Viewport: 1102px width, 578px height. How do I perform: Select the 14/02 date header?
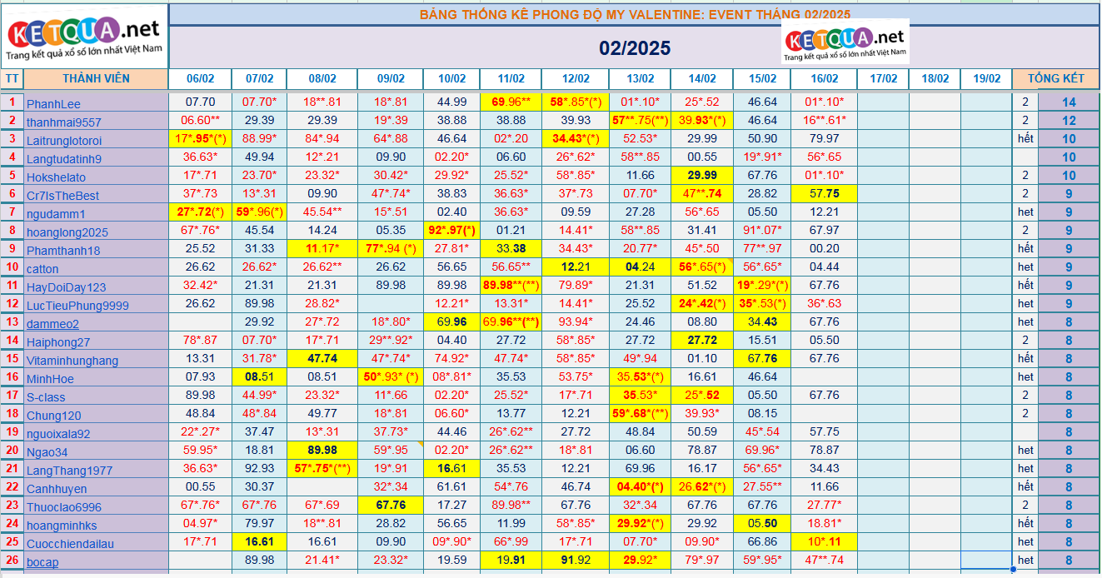pos(702,79)
